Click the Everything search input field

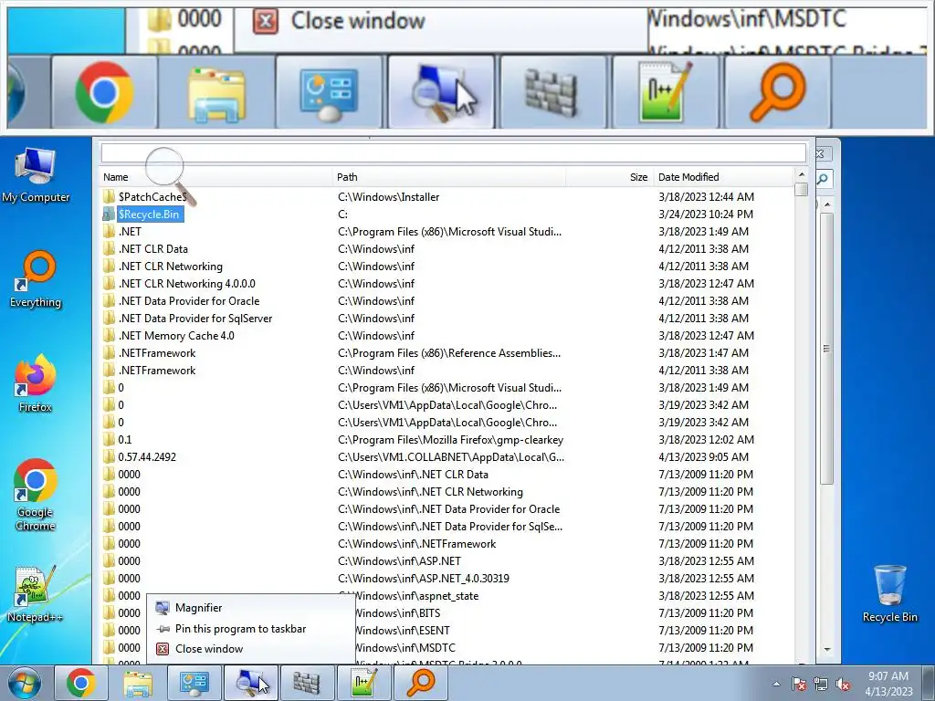[x=453, y=153]
